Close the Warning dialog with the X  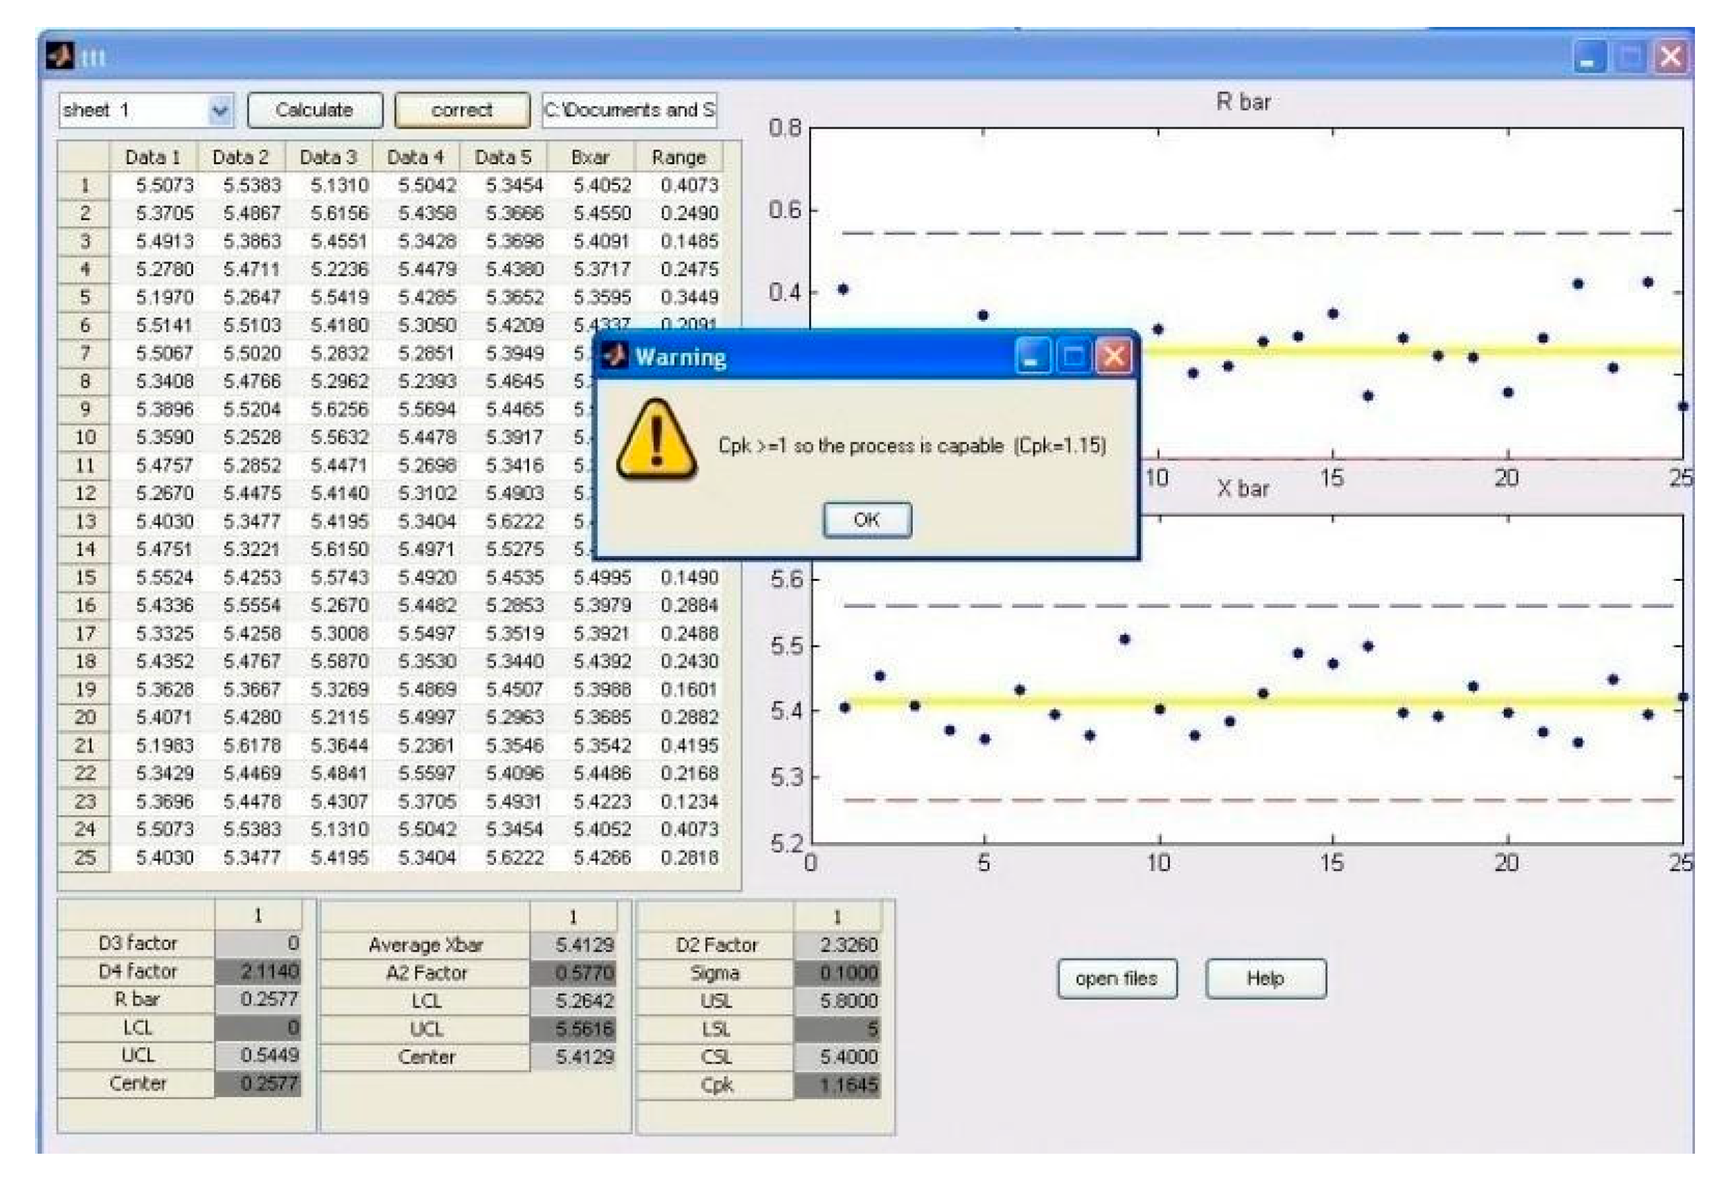point(1113,356)
